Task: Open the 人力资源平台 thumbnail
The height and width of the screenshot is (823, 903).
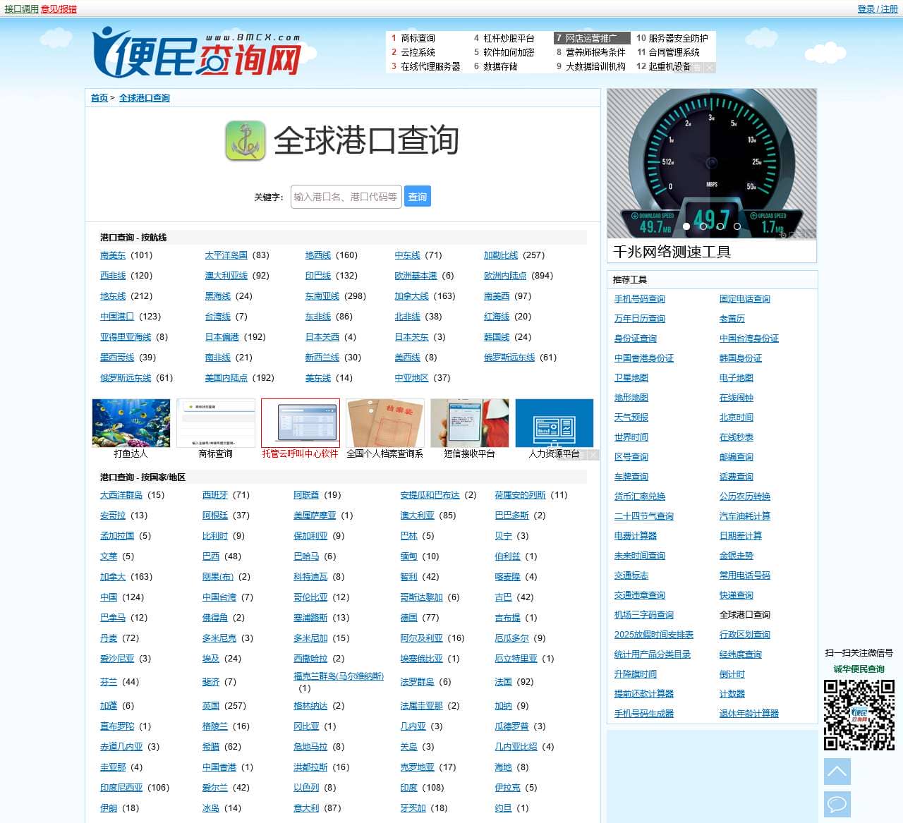Action: point(554,423)
